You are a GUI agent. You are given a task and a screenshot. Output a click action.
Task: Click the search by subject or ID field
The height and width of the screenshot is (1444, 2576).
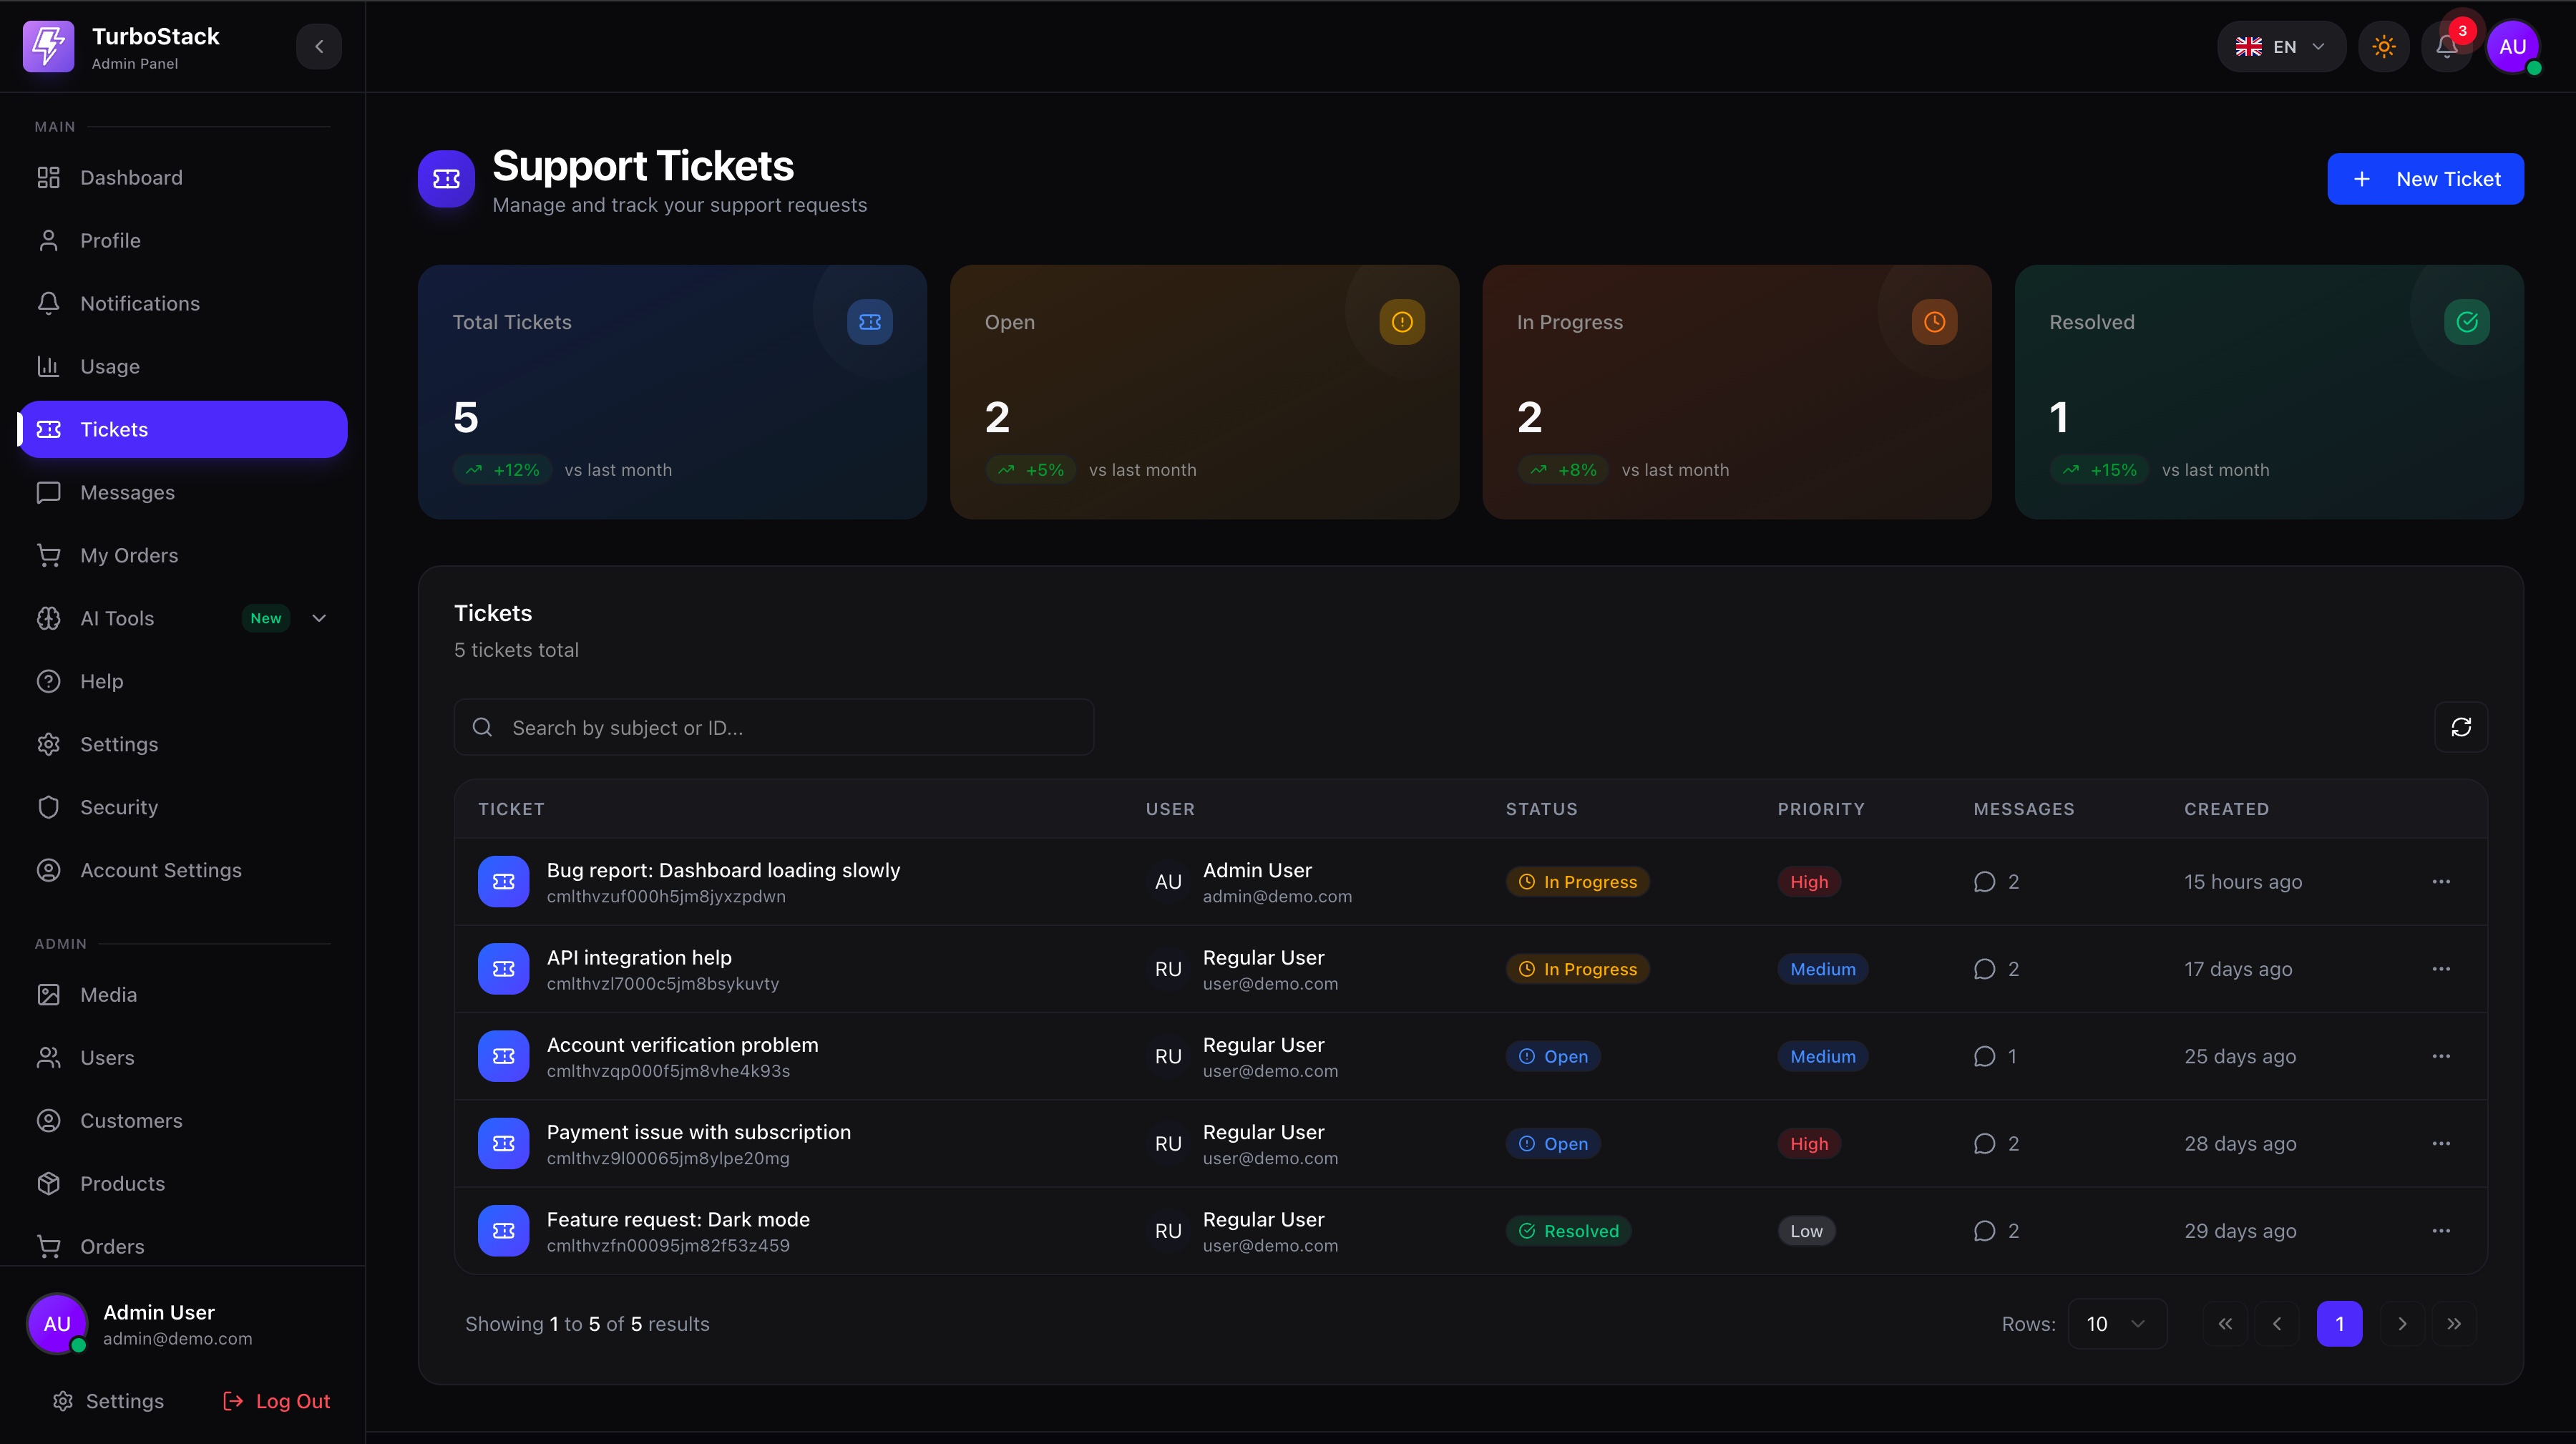(773, 727)
